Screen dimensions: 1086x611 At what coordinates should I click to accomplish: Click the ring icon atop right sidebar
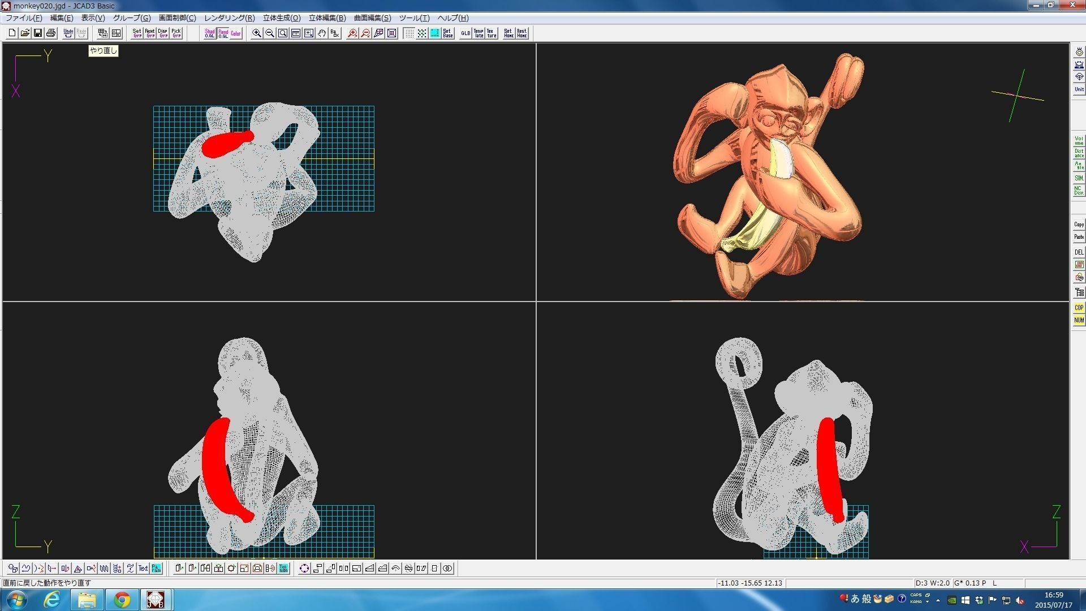coord(1079,52)
